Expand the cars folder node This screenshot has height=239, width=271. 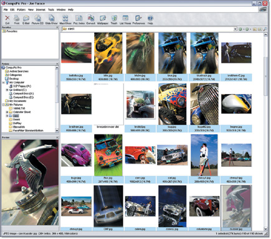(7, 116)
